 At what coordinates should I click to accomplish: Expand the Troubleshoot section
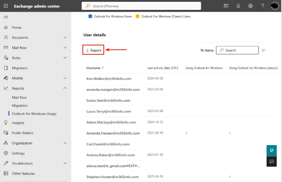65,163
